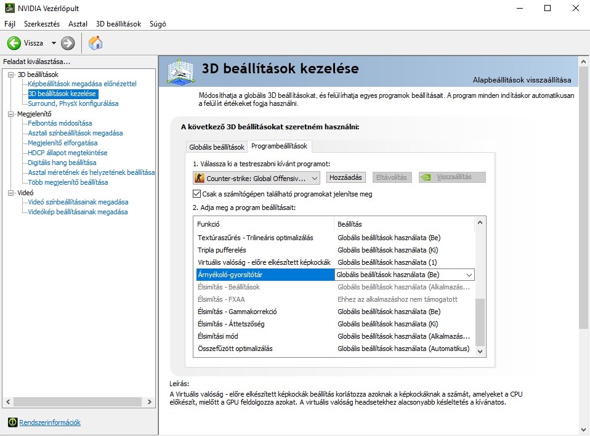
Task: Click the Counter-strike program icon in combo box
Action: pos(200,178)
